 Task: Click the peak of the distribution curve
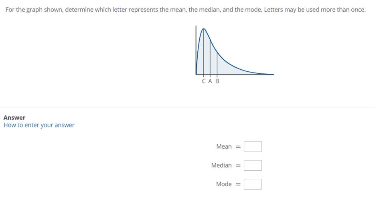pos(203,29)
